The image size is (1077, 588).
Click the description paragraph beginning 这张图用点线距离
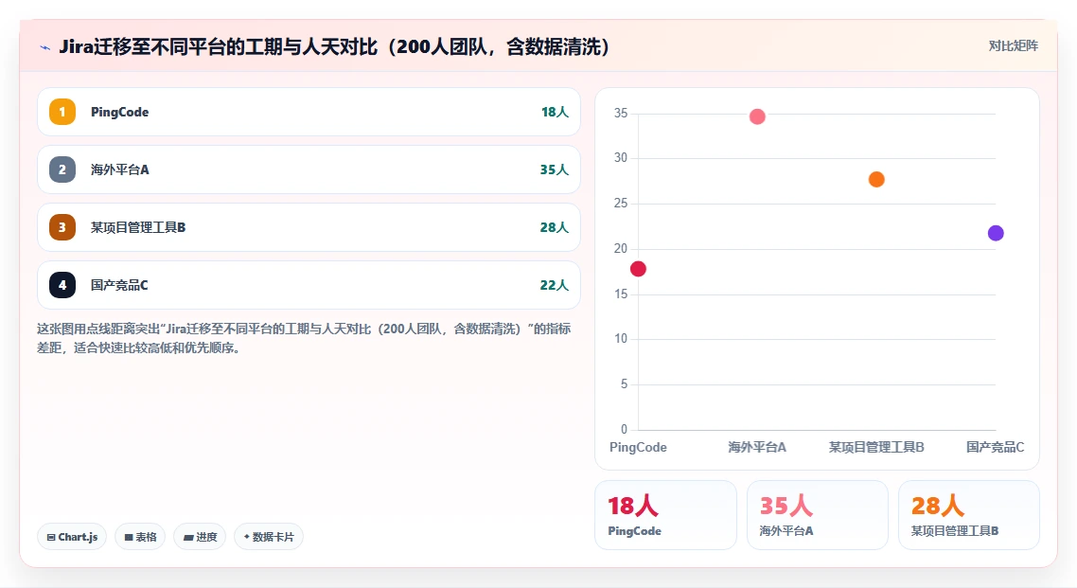(x=304, y=338)
